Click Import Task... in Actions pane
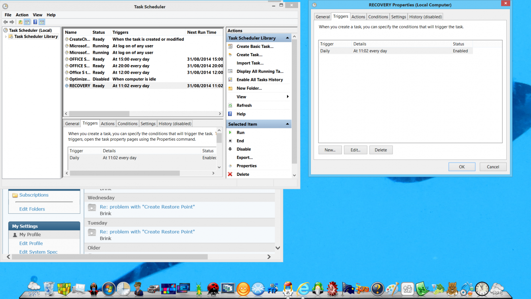 coord(250,63)
